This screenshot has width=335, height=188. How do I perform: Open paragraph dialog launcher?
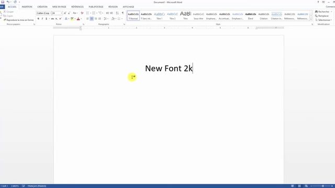124,25
